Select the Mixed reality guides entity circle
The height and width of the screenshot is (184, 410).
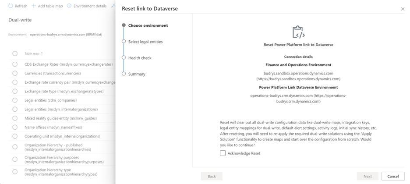(x=15, y=118)
